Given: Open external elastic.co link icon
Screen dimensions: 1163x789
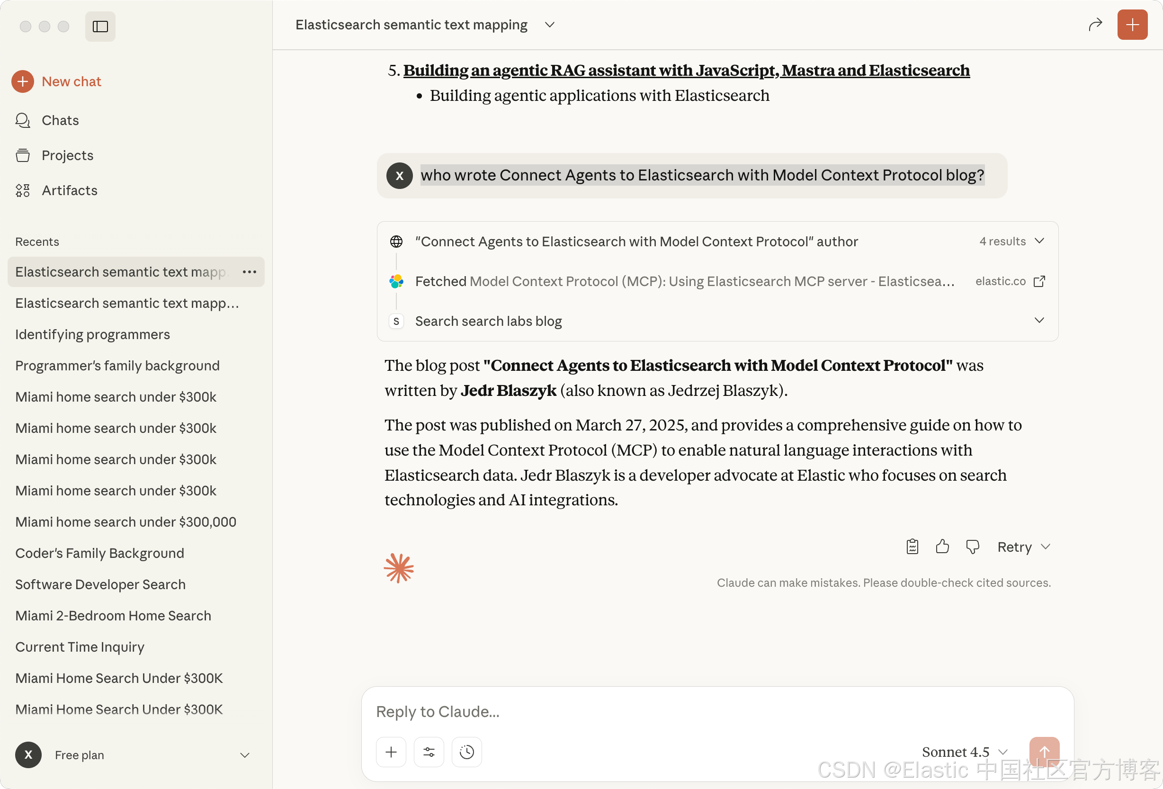Looking at the screenshot, I should click(x=1039, y=281).
